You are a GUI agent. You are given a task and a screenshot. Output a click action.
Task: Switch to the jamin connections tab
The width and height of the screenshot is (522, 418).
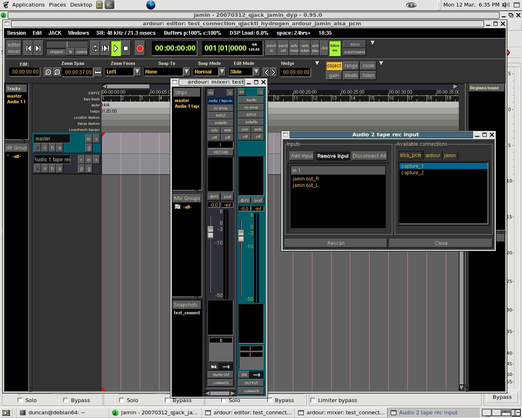point(450,156)
